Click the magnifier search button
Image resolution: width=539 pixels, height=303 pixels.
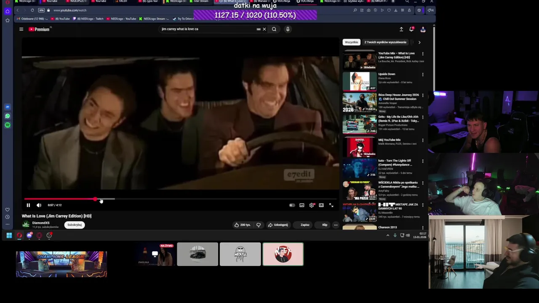[x=274, y=29]
